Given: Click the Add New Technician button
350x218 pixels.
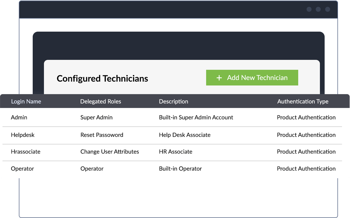Looking at the screenshot, I should click(252, 78).
